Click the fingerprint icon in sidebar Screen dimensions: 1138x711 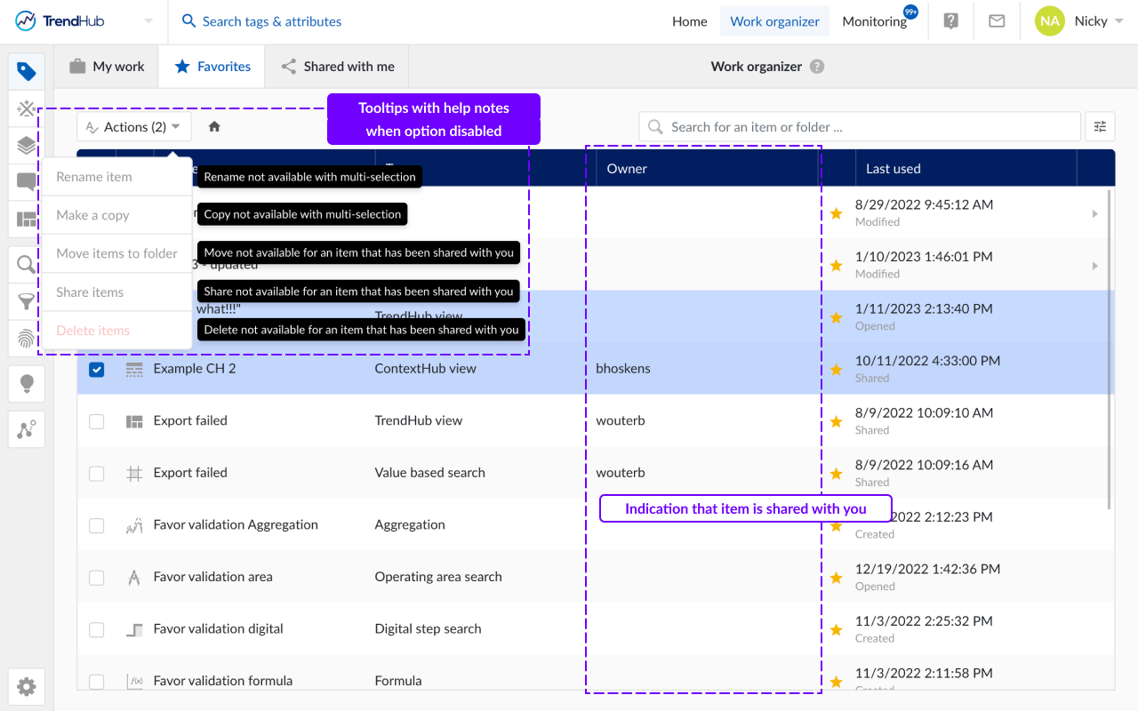(x=27, y=339)
